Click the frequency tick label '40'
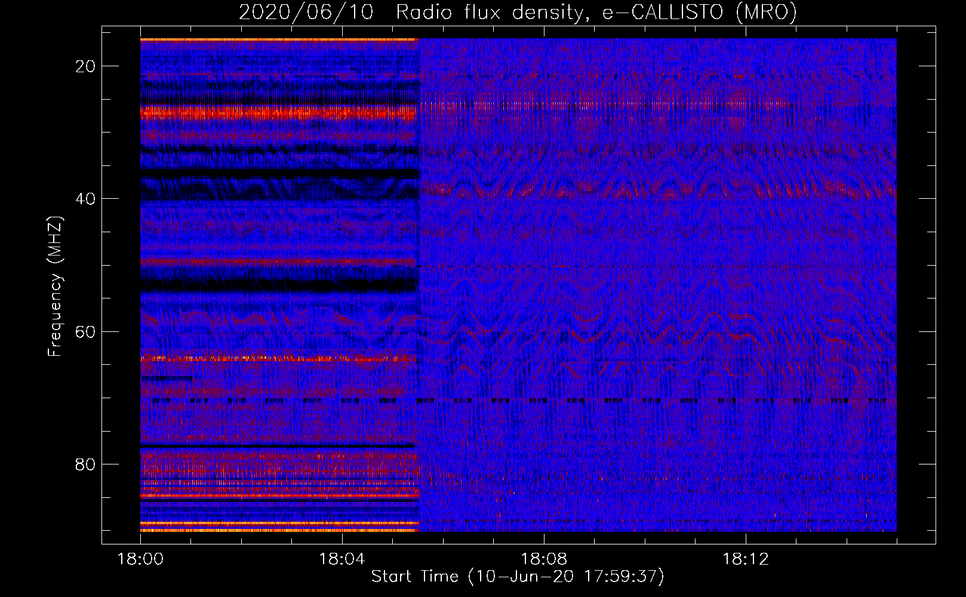This screenshot has width=966, height=597. point(85,199)
